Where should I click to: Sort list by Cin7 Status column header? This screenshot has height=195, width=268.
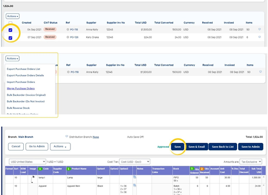(51, 23)
